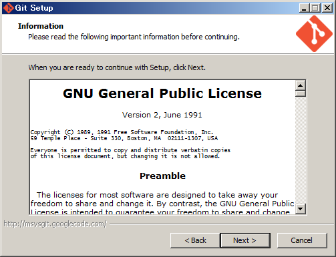Click the Git Setup title bar text
Screen dimensions: 336x257
coord(34,8)
